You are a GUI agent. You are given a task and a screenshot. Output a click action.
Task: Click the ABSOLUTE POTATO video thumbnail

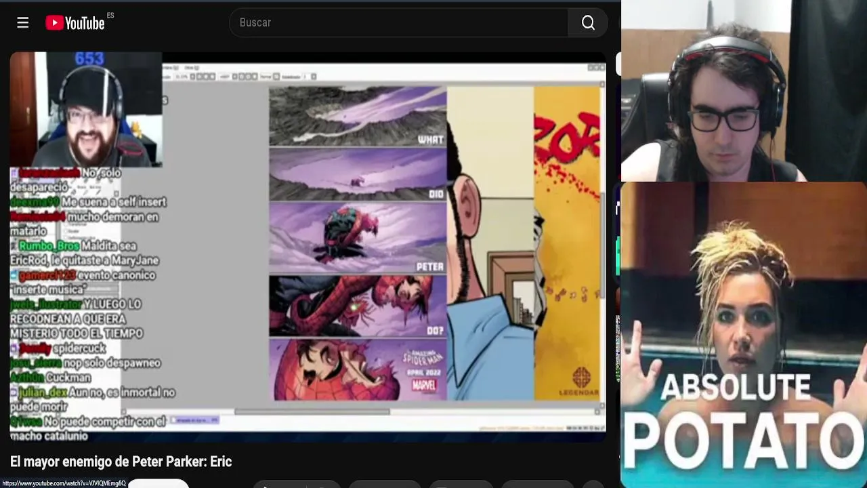tap(744, 335)
